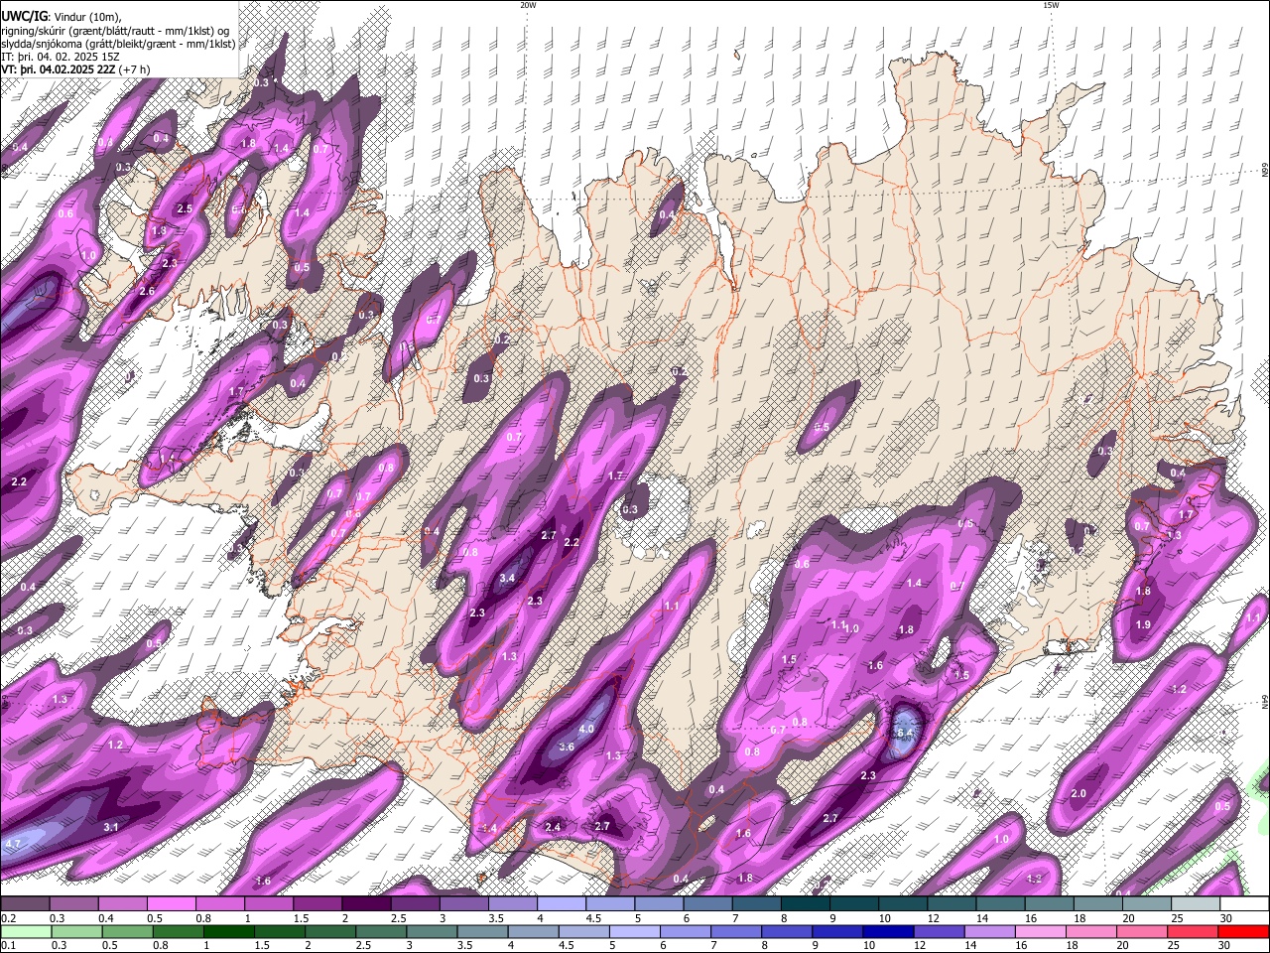Click the 4.0 precipitation value on the map

(585, 729)
